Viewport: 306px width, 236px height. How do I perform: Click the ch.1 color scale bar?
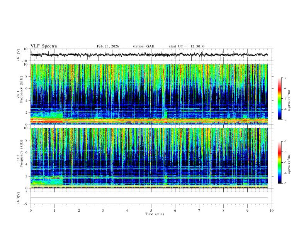279,99
